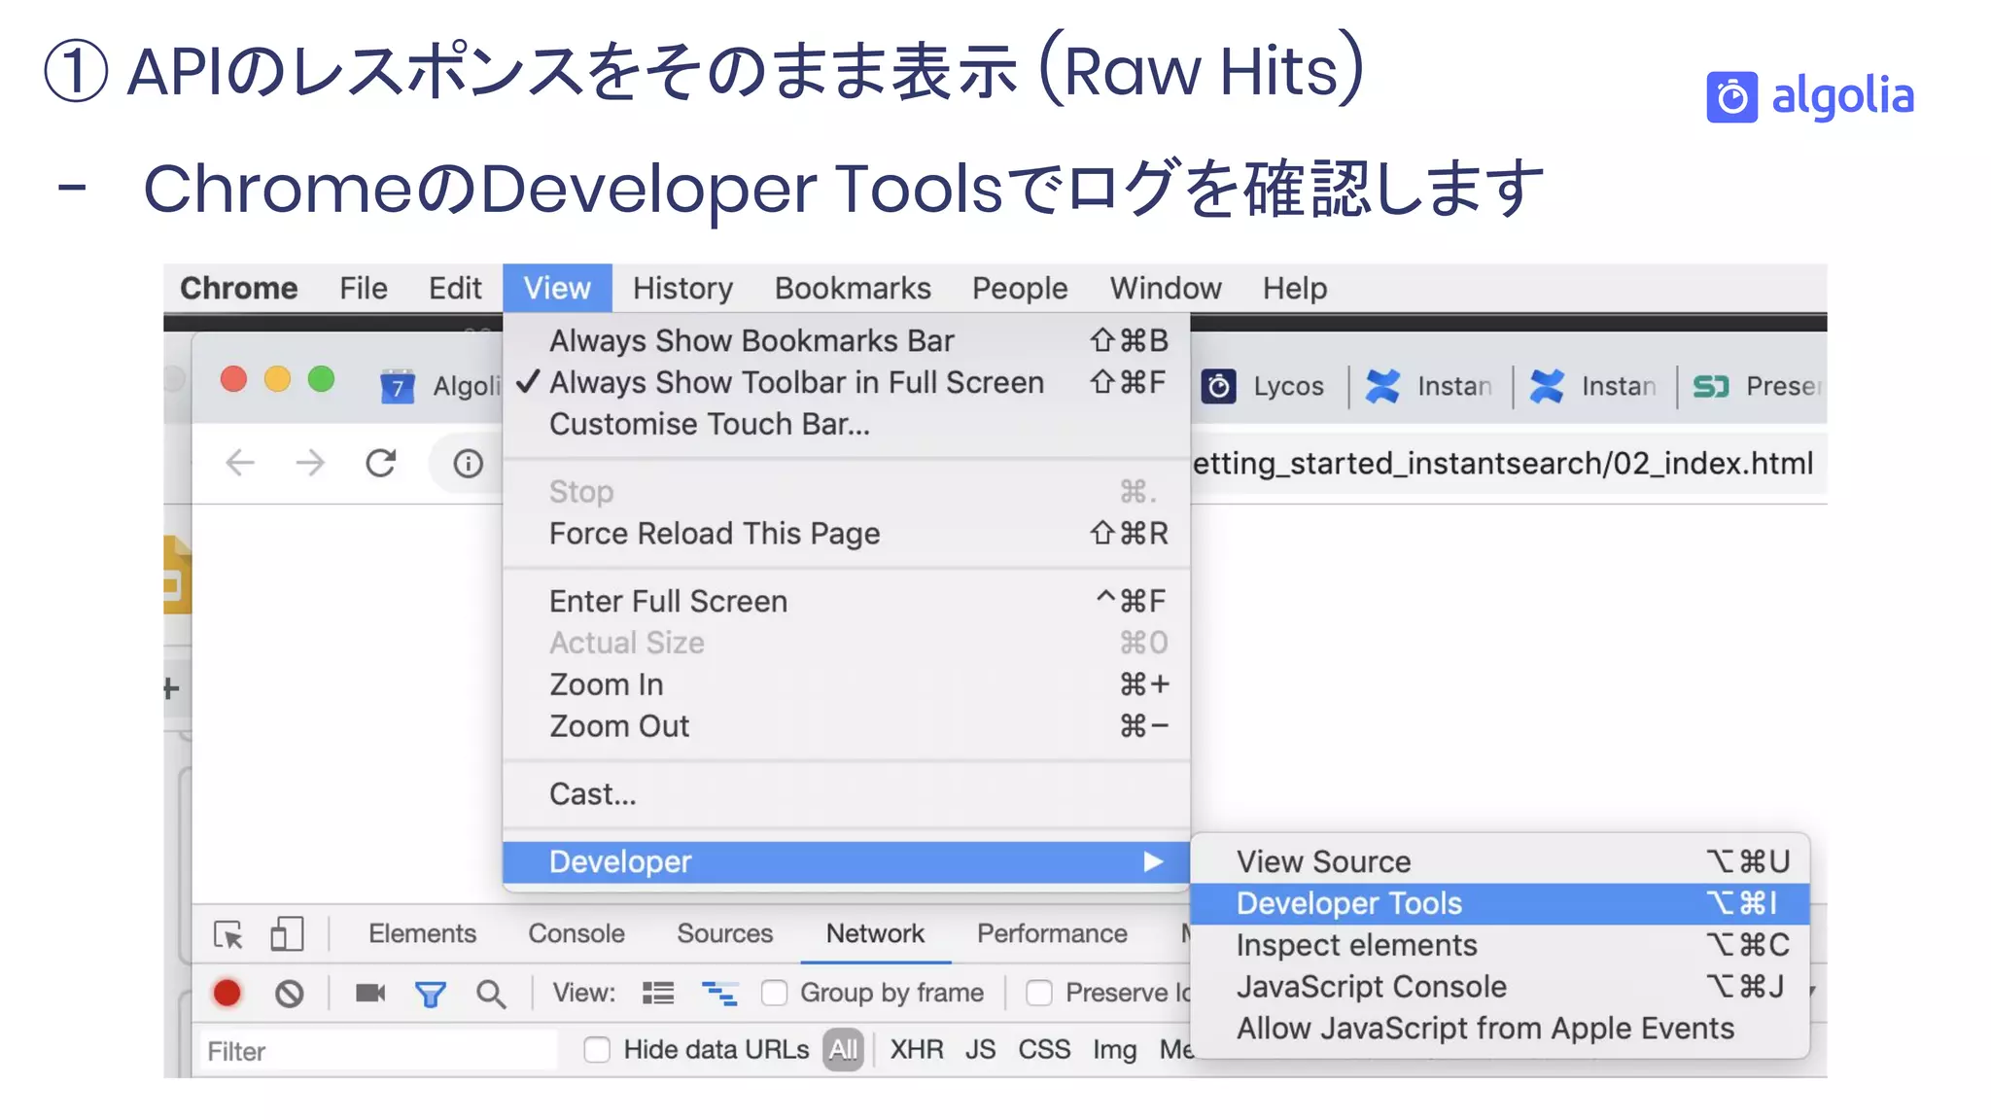
Task: Enable the Hide data URLs checkbox
Action: [597, 1050]
